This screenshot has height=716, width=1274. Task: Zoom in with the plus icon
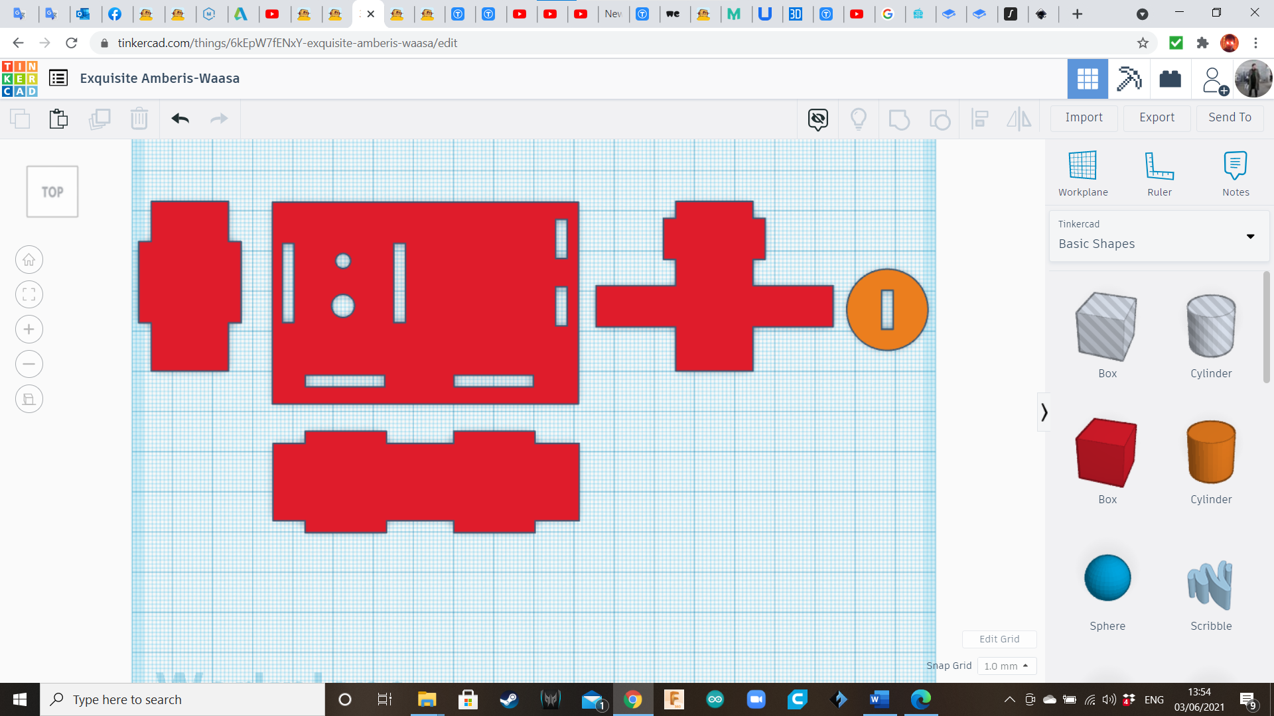pyautogui.click(x=29, y=329)
